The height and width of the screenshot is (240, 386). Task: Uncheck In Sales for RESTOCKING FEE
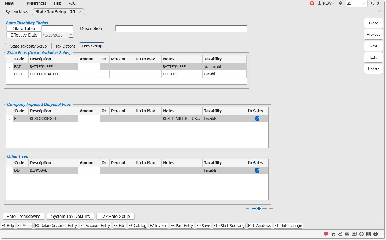(x=257, y=118)
